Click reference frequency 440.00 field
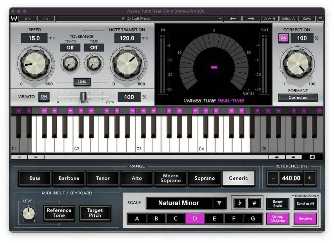The image size is (334, 243). [x=291, y=178]
